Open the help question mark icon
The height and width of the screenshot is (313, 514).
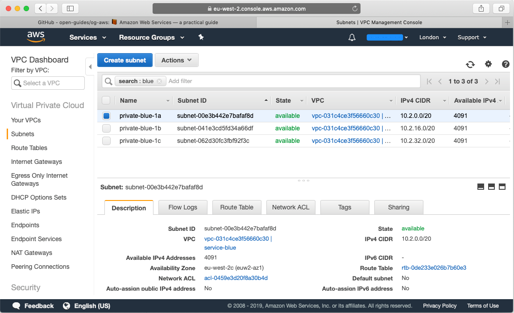pyautogui.click(x=506, y=64)
